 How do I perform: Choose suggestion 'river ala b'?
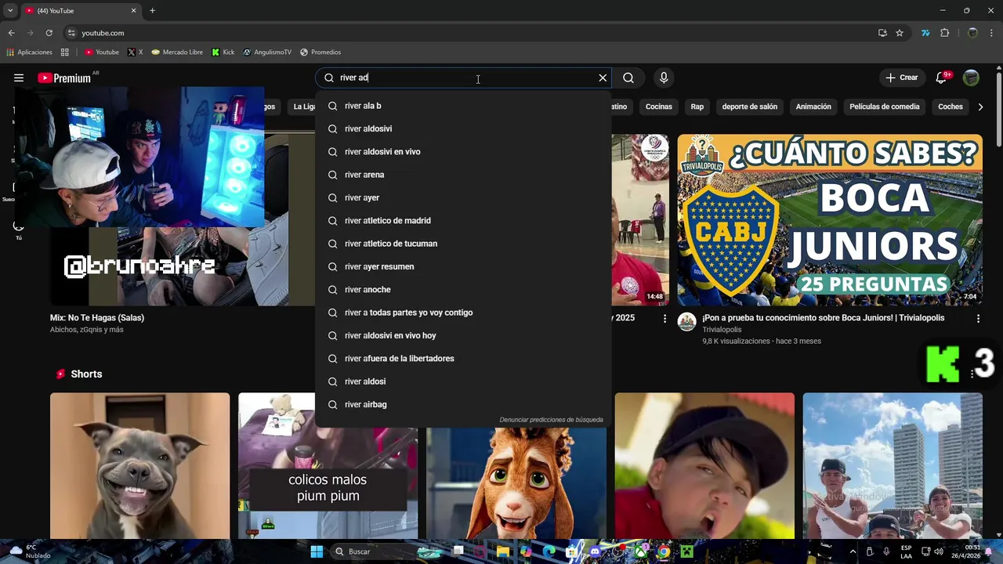(463, 106)
